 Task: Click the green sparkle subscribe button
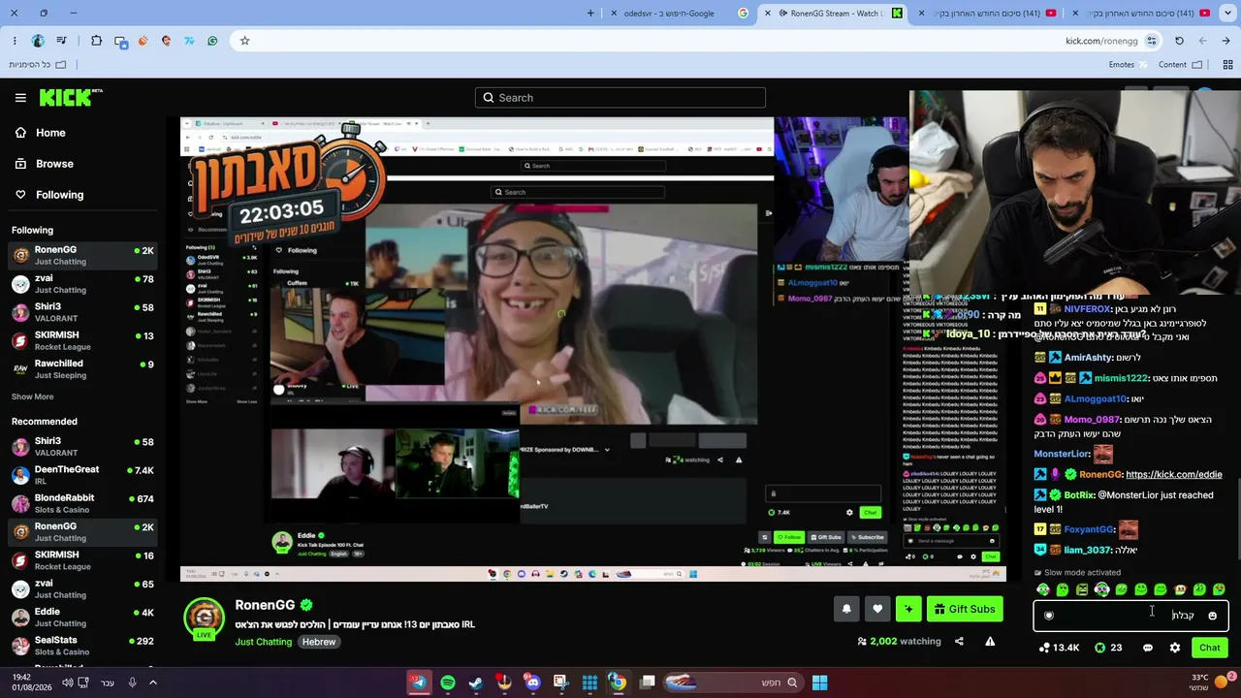click(x=908, y=609)
